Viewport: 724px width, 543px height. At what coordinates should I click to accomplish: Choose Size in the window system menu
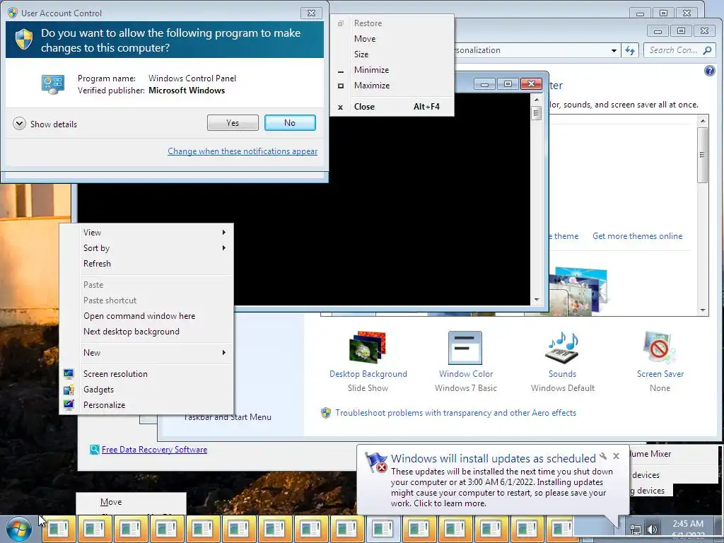pos(361,54)
